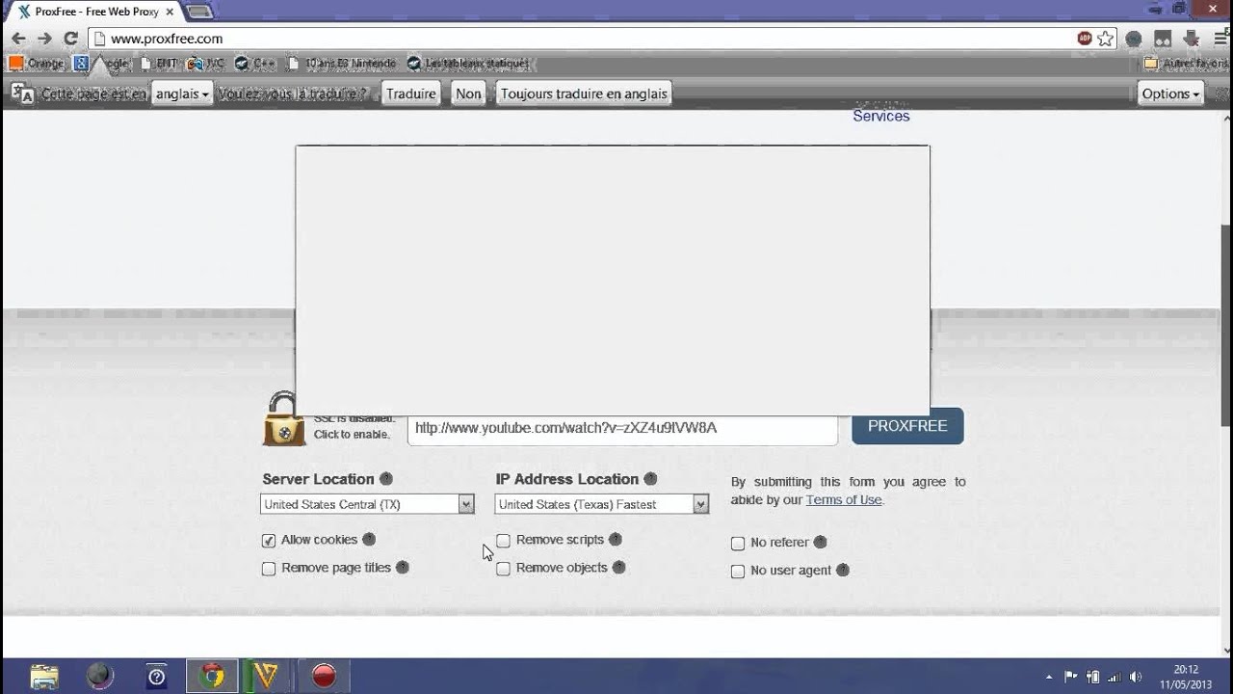Open the 'Autres favoris' bookmarks folder
Viewport: 1233px width, 694px height.
click(x=1186, y=64)
